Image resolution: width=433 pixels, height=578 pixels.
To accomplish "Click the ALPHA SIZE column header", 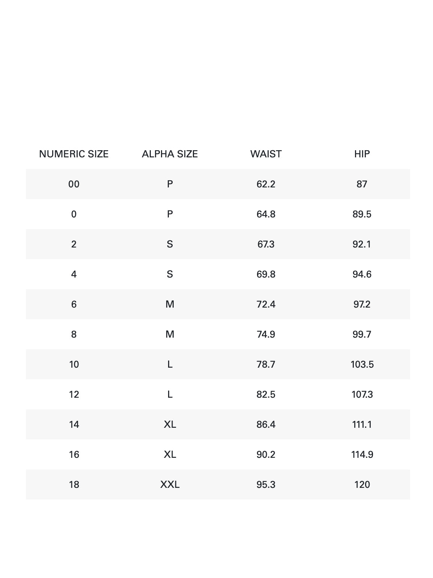I will 170,154.
